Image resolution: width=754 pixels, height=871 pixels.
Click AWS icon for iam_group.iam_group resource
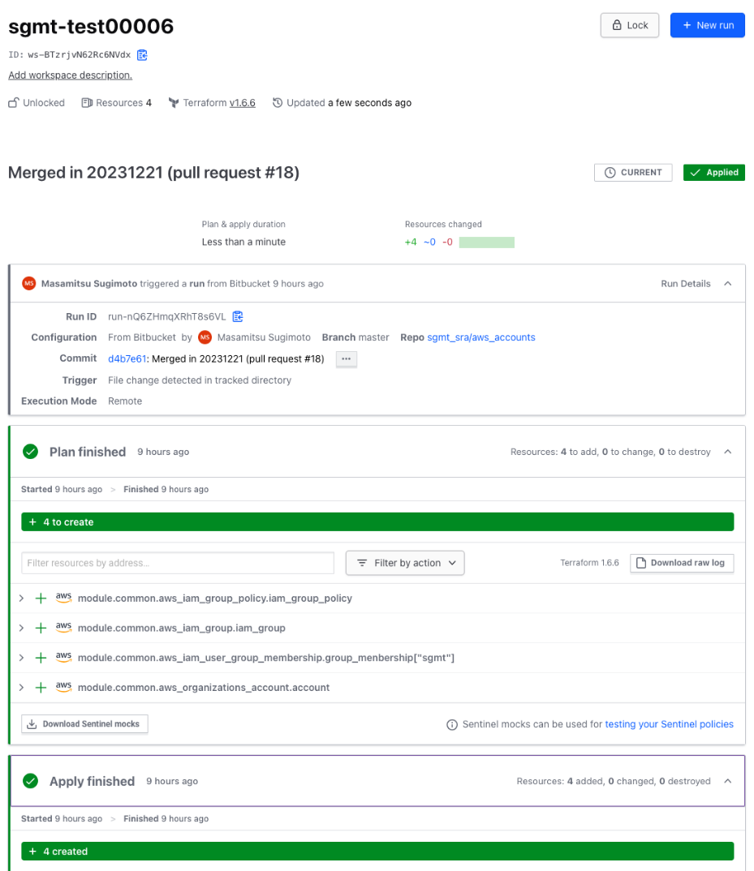[63, 628]
